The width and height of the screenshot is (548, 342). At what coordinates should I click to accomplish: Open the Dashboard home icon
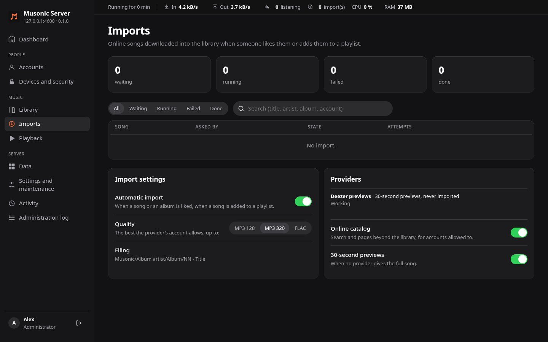point(12,39)
